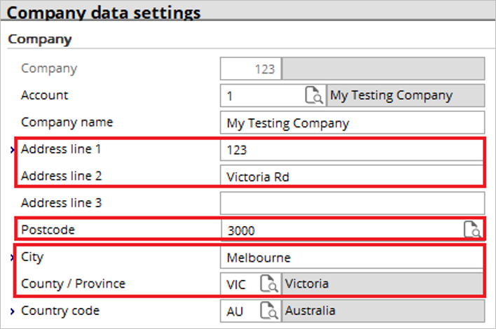Open the Account lookup search icon
This screenshot has height=329, width=496.
pyautogui.click(x=314, y=95)
